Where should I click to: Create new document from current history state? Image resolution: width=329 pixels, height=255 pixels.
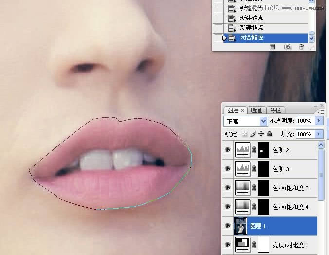coord(273,47)
